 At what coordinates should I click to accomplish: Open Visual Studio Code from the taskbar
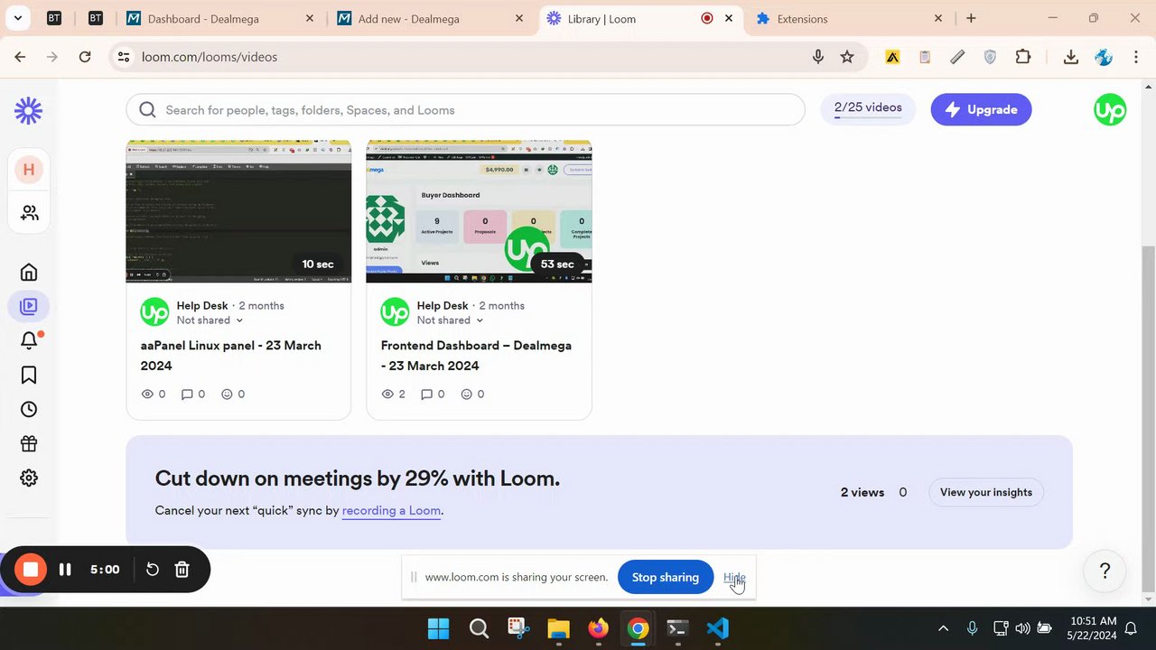coord(717,628)
